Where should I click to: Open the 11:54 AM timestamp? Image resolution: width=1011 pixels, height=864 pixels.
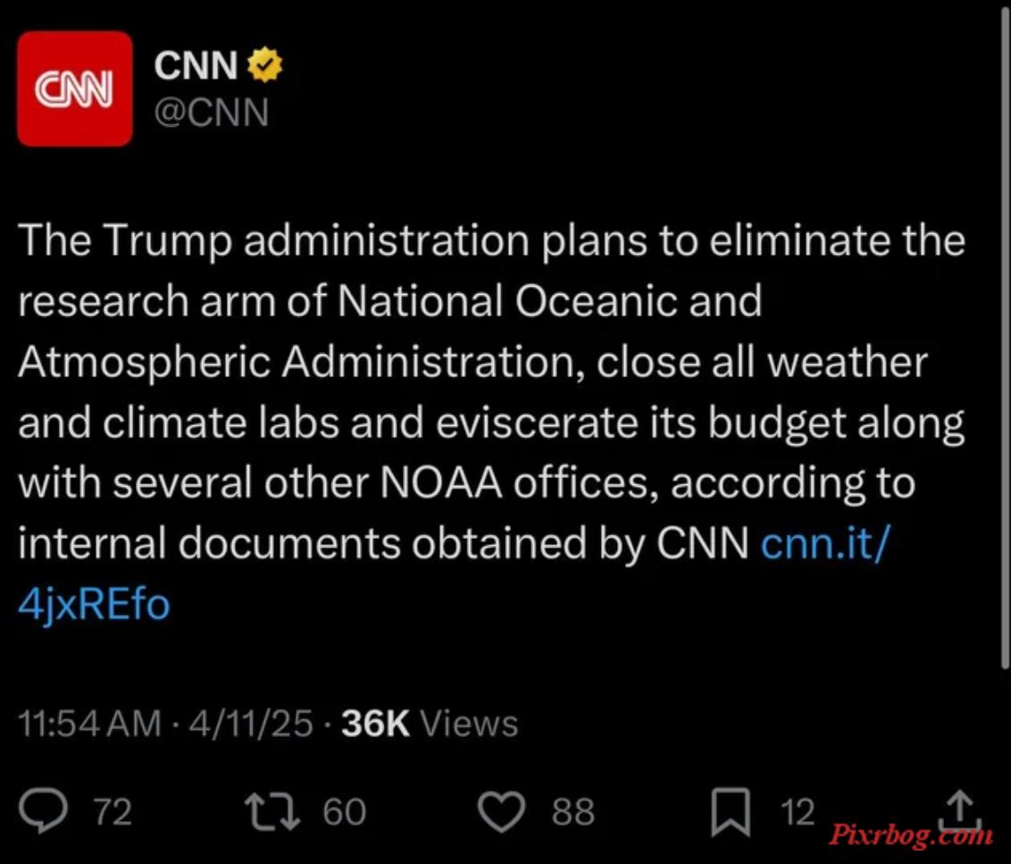click(89, 724)
